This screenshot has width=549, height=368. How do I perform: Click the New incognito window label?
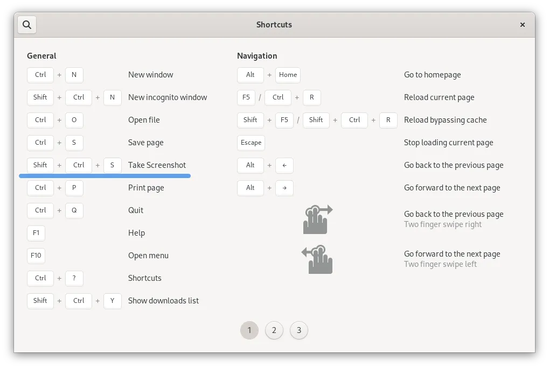tap(168, 97)
